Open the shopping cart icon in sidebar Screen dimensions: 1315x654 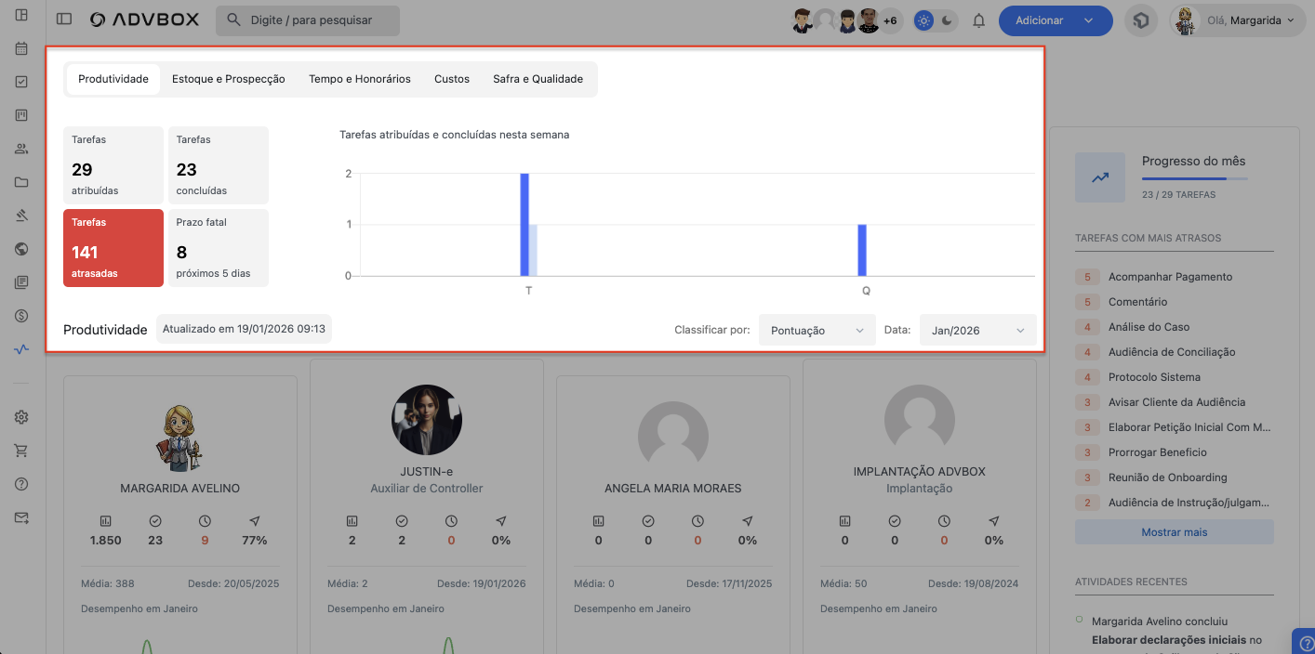[x=21, y=451]
